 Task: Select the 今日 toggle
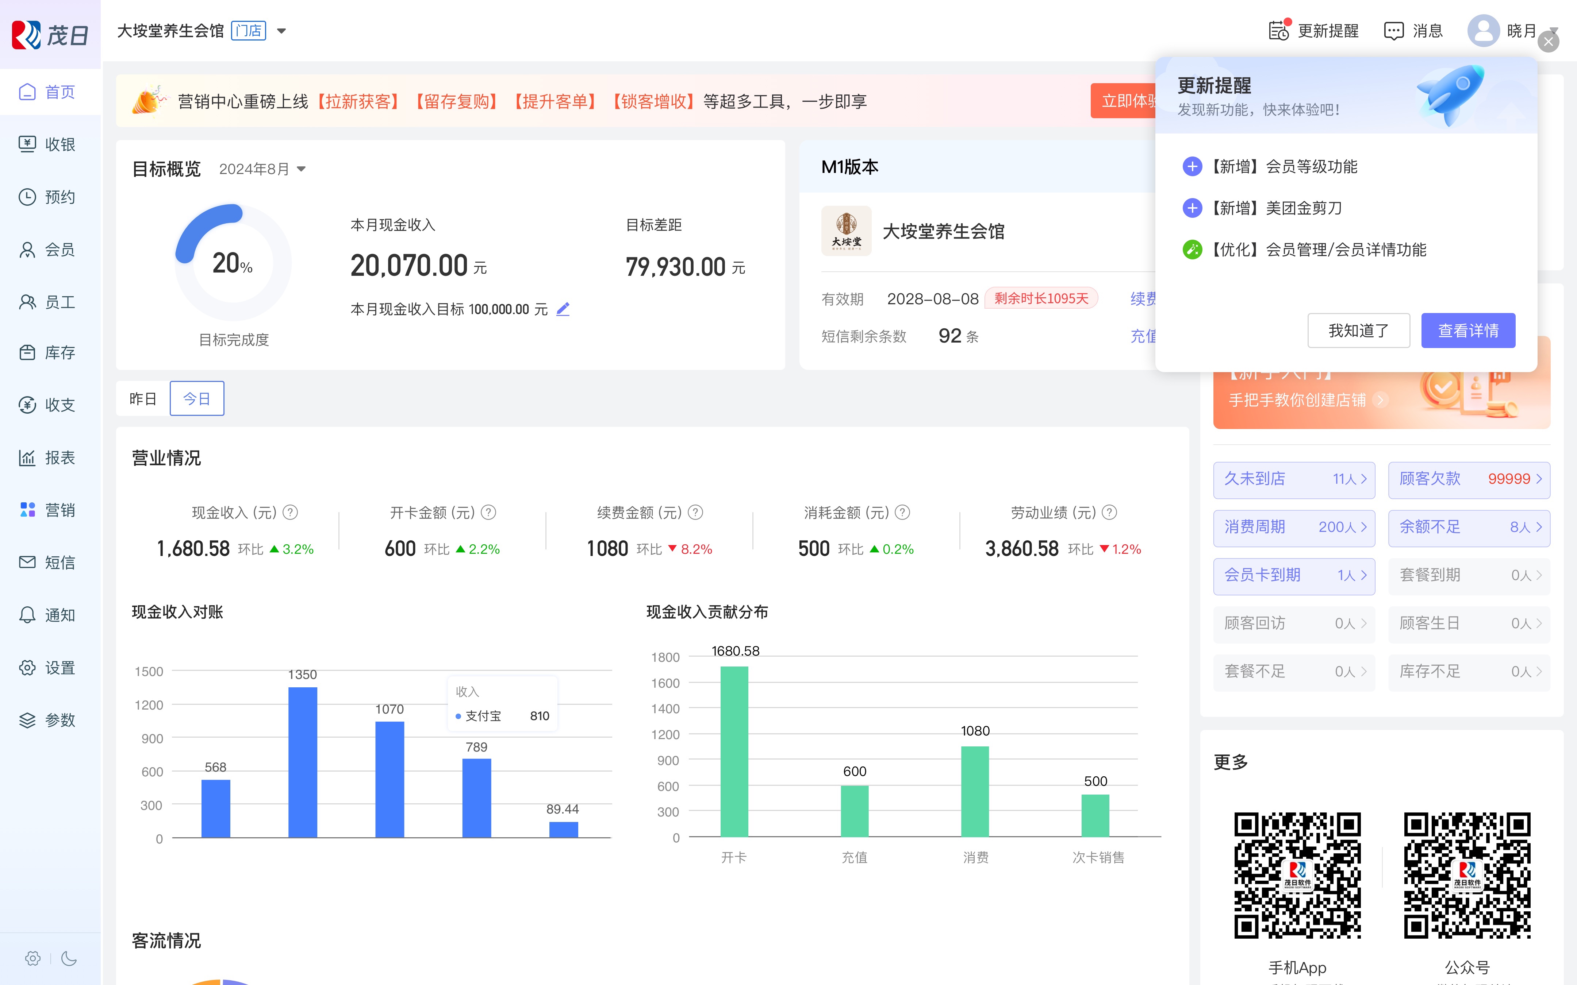197,399
